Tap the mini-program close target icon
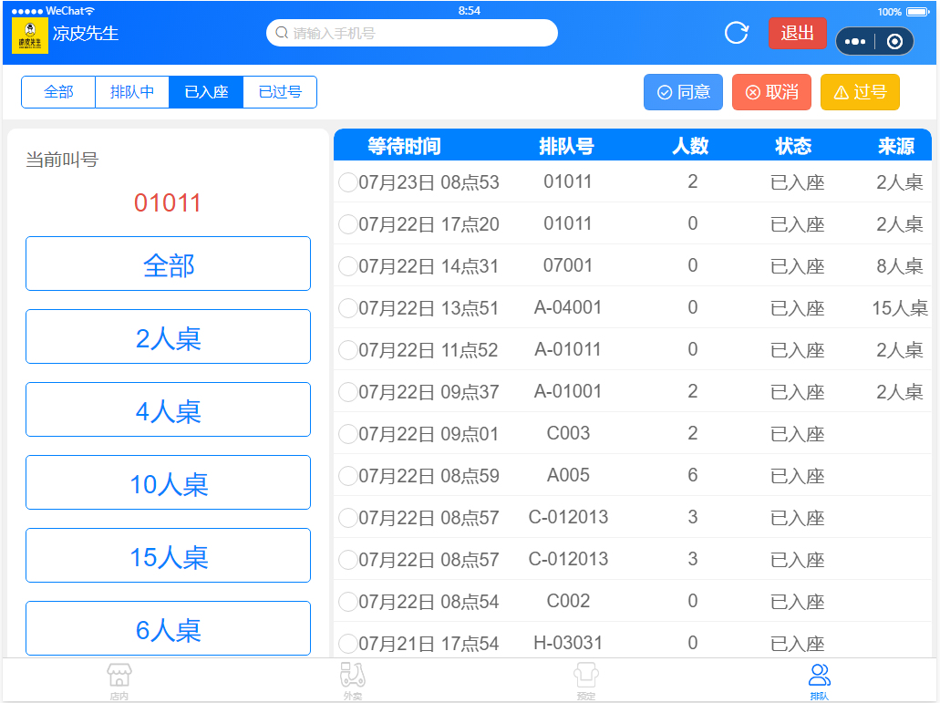The height and width of the screenshot is (703, 940). 894,41
